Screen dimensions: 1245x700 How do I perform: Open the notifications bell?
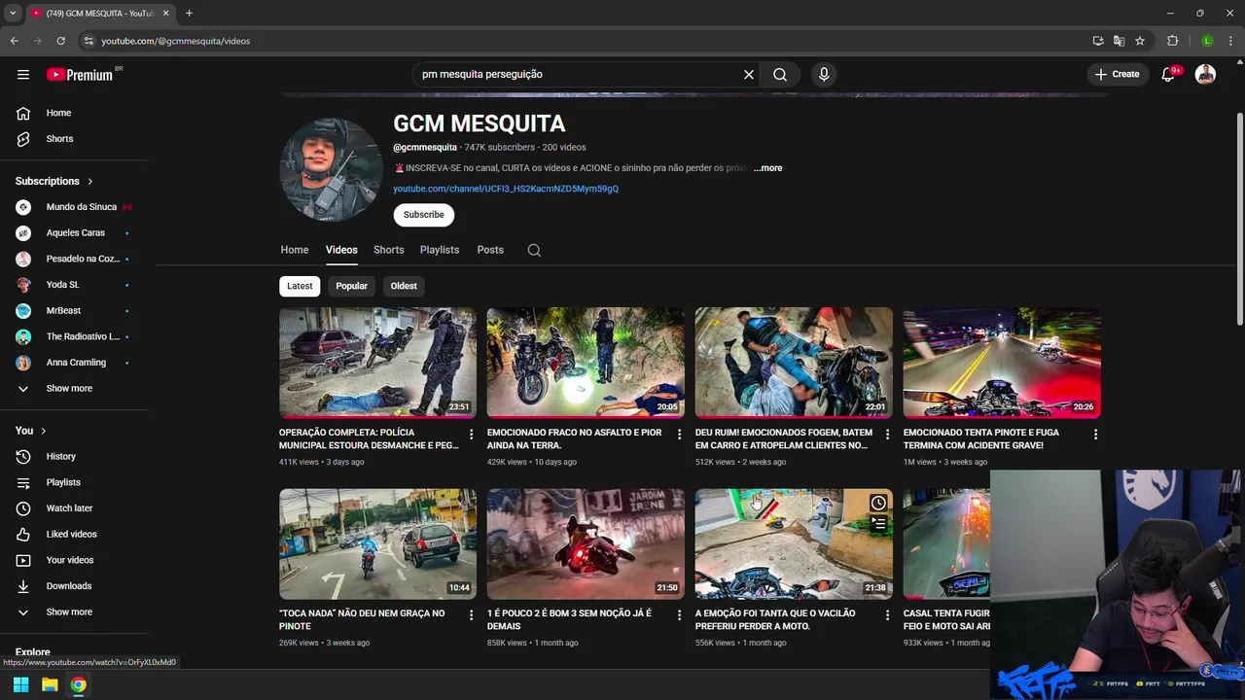pos(1168,74)
